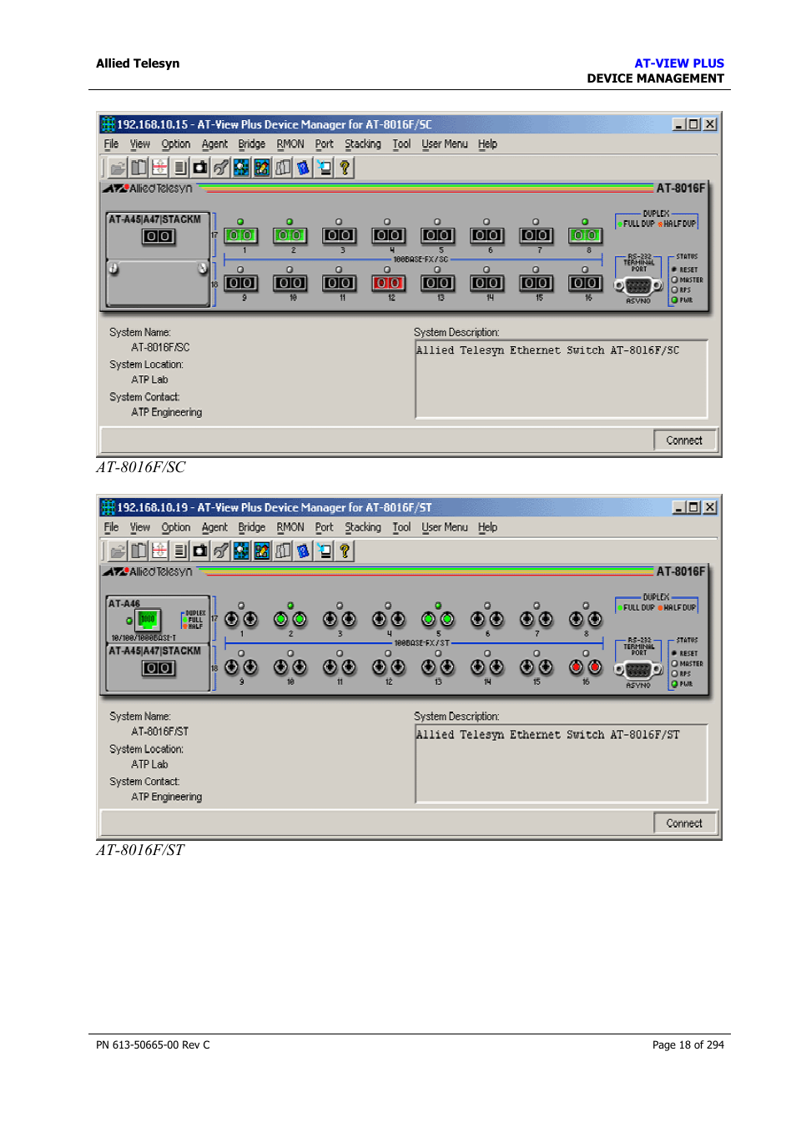Open the Tool menu in the AT-8016F/ST window
The height and width of the screenshot is (1127, 796).
point(401,527)
